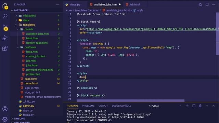Open home.html file
Viewport: 219px width, 123px height.
tap(31, 83)
